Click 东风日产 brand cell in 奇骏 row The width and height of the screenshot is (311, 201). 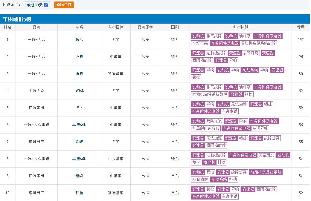tap(36, 142)
